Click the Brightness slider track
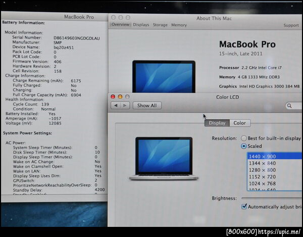Screen dimensions: 303x237 click(272, 198)
